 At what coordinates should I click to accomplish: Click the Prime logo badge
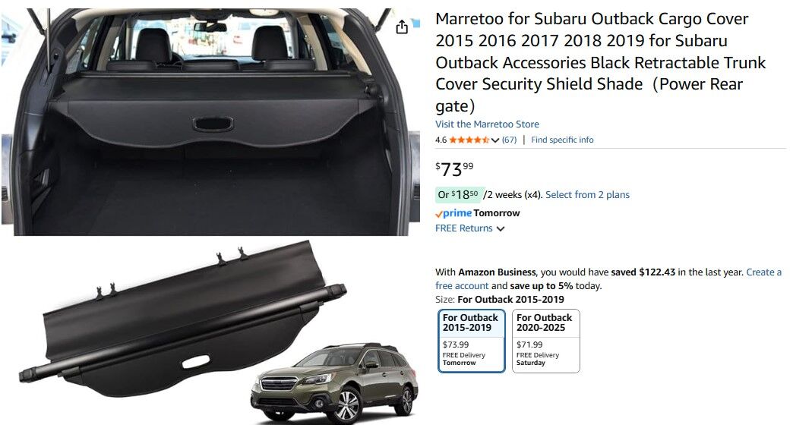[x=453, y=213]
